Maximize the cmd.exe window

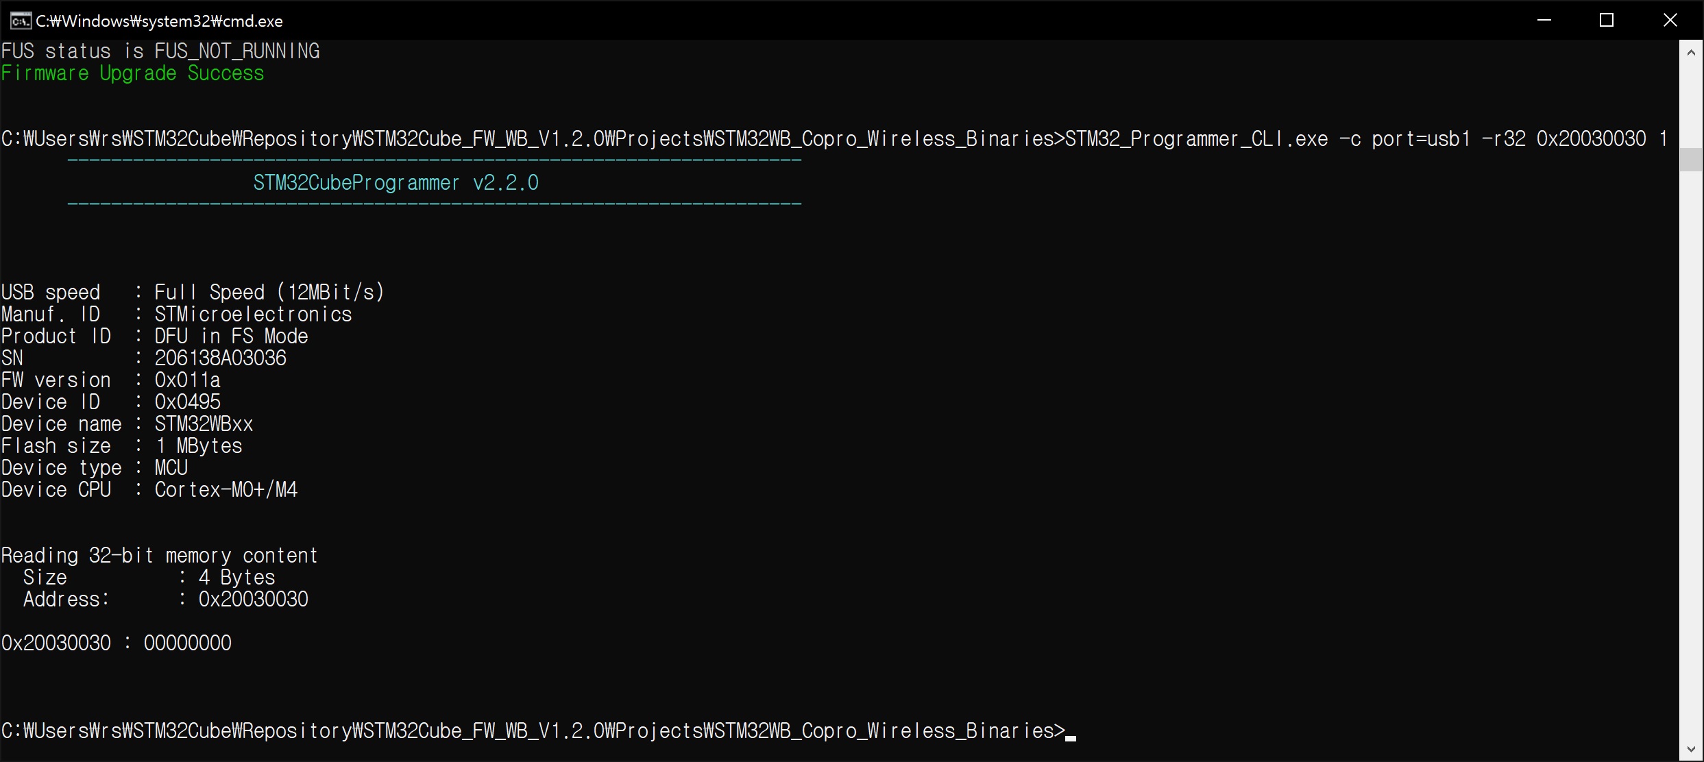tap(1606, 21)
